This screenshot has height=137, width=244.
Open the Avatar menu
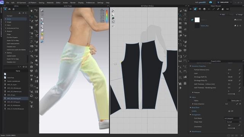pos(65,3)
